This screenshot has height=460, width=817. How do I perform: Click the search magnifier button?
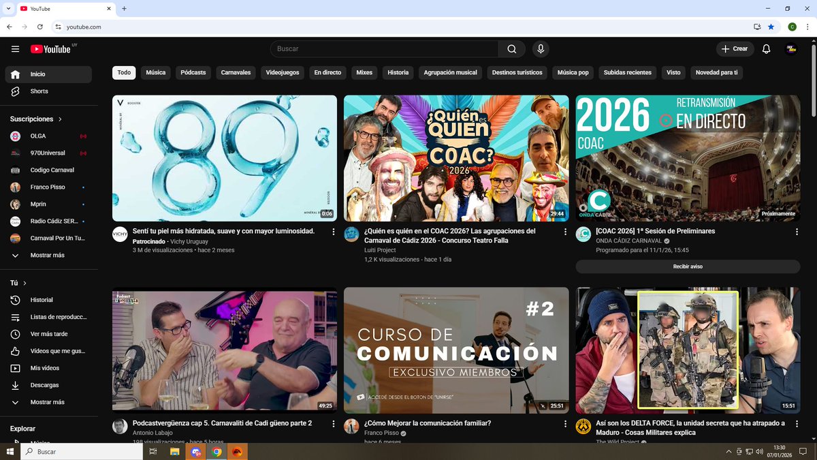tap(512, 49)
